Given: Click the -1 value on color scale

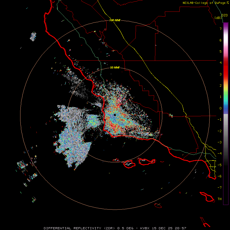Looking at the screenshot, I should pyautogui.click(x=220, y=119).
